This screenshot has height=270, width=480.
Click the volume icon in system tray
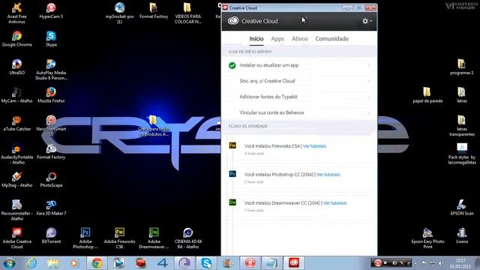(441, 263)
